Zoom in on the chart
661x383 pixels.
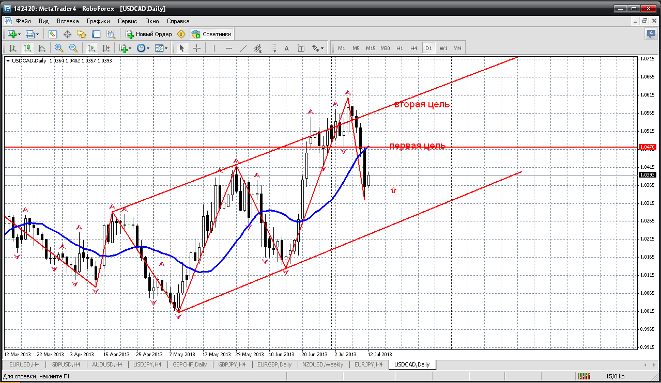(x=59, y=48)
